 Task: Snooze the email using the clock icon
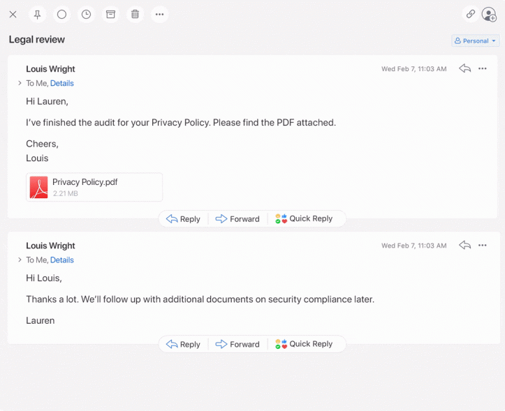tap(86, 15)
